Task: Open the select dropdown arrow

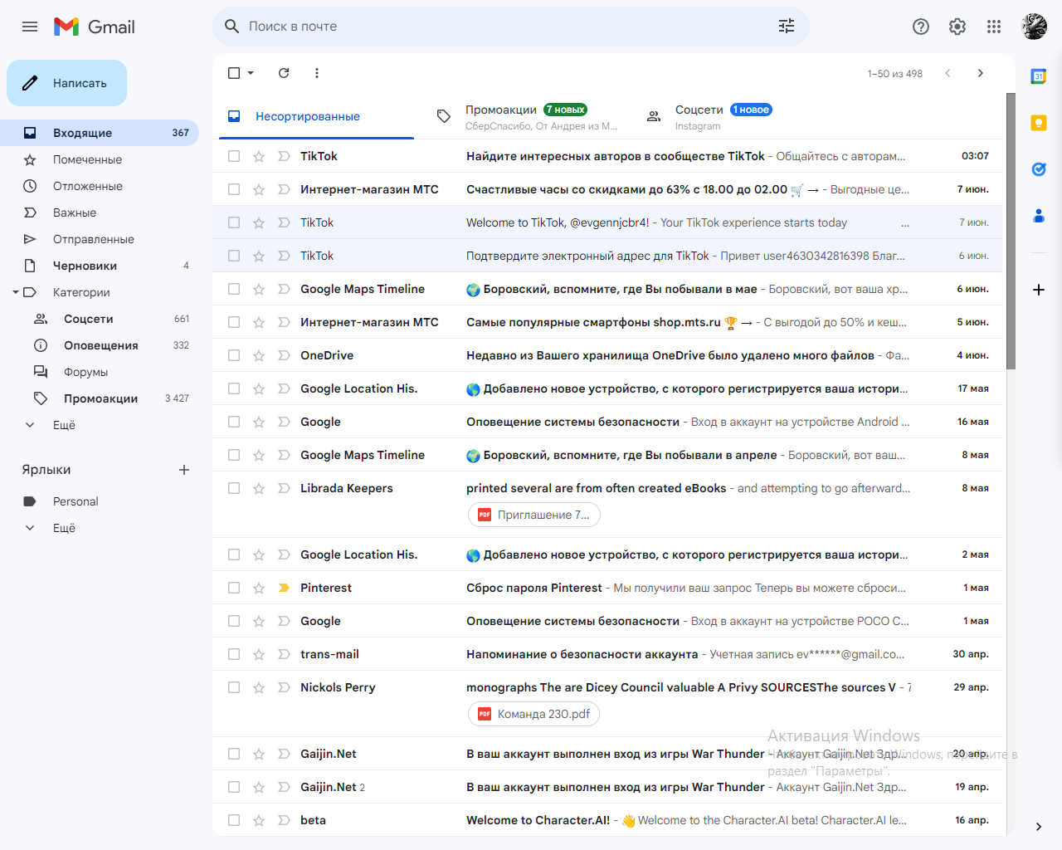Action: [251, 73]
